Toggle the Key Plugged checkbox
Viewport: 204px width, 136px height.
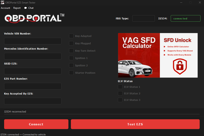(x=71, y=43)
